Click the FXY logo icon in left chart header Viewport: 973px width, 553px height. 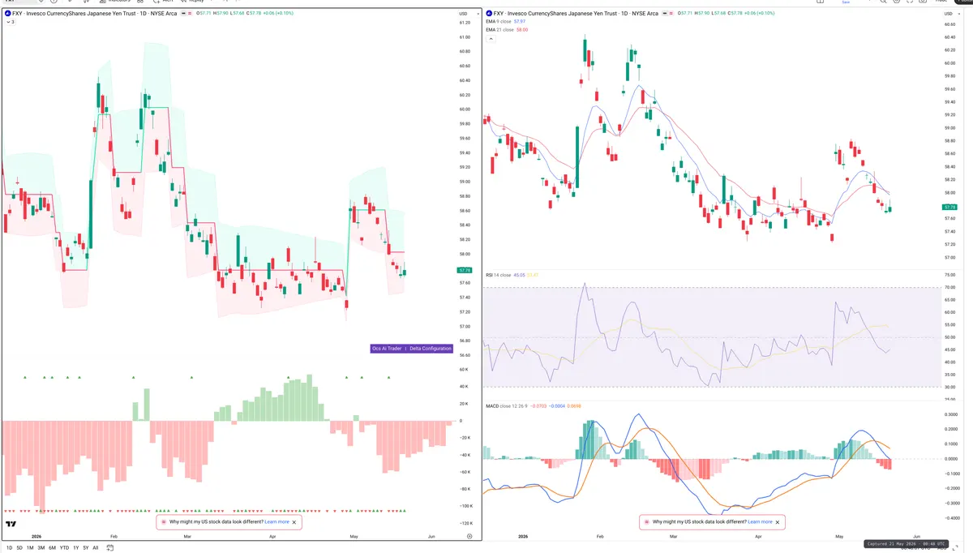(x=7, y=14)
